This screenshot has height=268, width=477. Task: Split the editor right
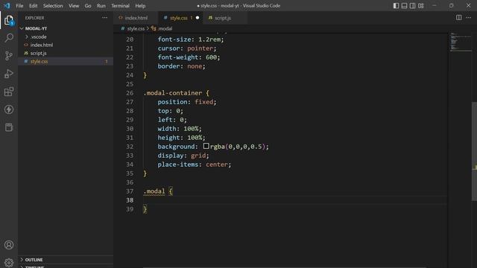[459, 18]
